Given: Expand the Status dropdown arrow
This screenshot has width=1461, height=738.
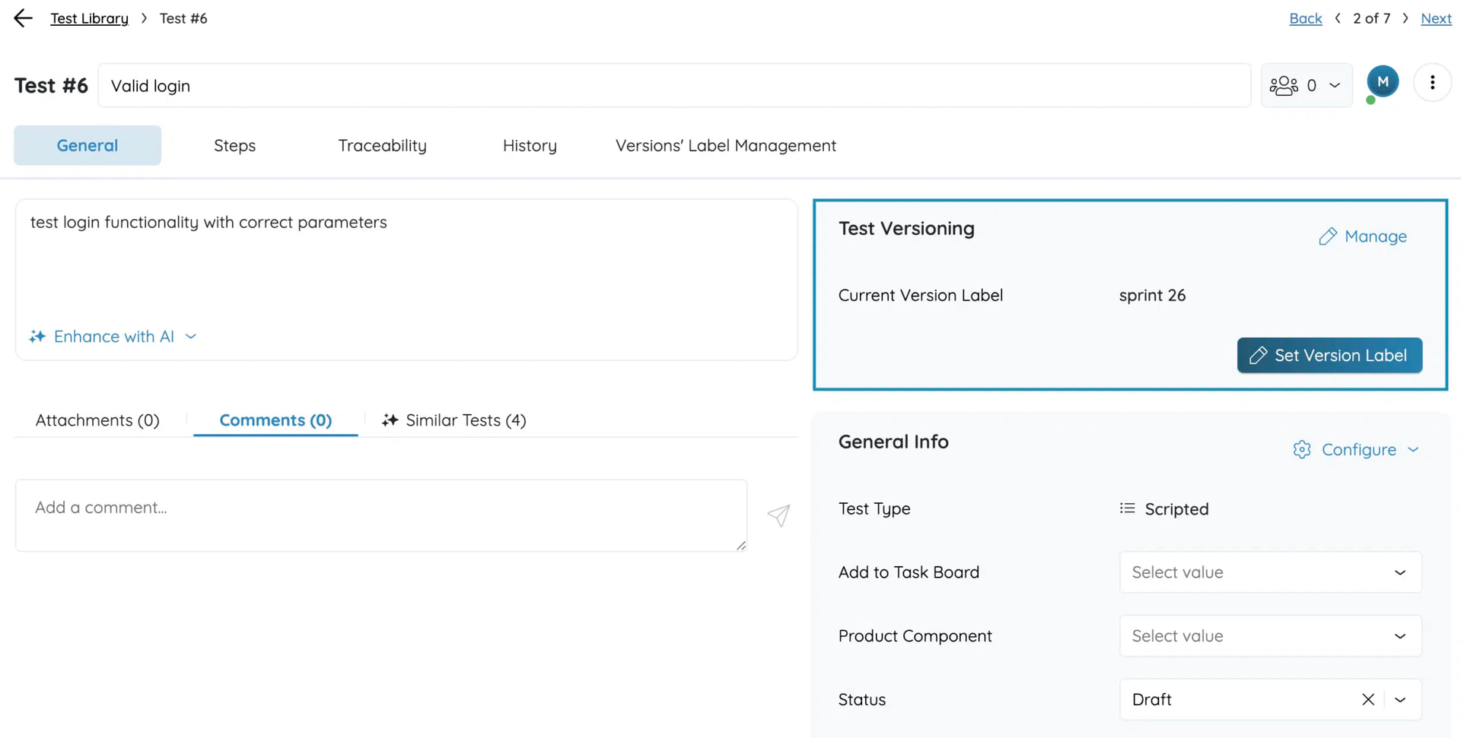Looking at the screenshot, I should point(1400,699).
